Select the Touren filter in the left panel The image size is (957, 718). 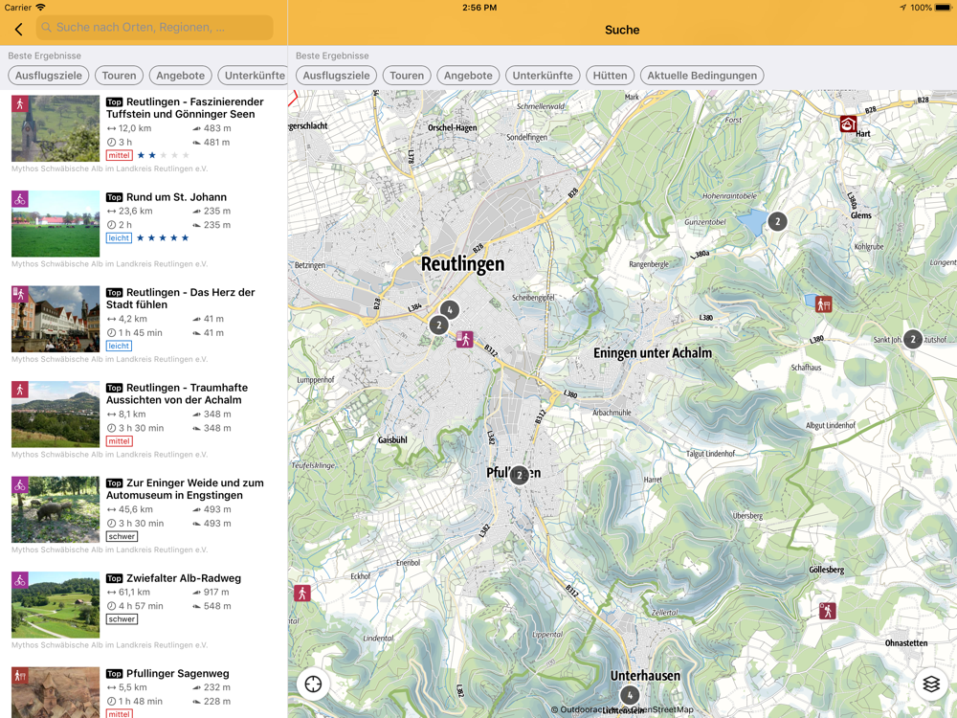[119, 76]
